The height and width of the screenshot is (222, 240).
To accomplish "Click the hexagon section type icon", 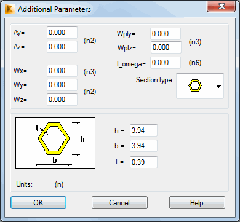I will (x=195, y=85).
